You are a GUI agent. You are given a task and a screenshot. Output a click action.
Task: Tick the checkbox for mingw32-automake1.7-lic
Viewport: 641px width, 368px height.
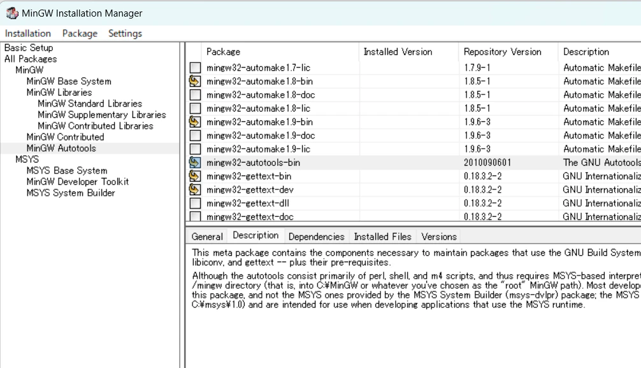coord(196,68)
